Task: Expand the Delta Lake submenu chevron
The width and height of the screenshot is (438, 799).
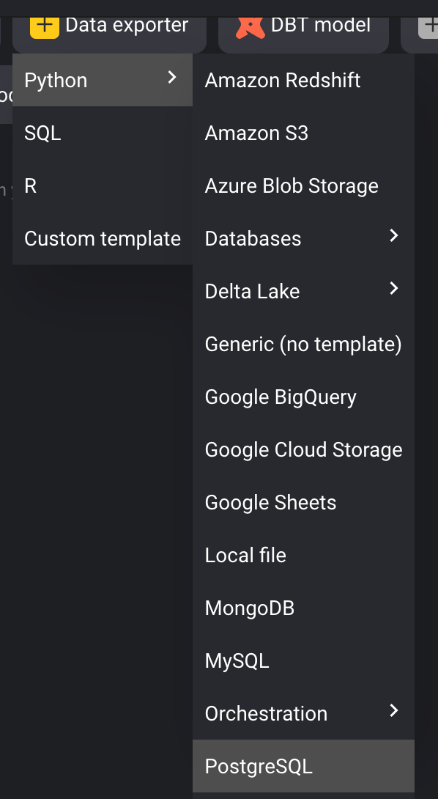Action: (x=394, y=289)
